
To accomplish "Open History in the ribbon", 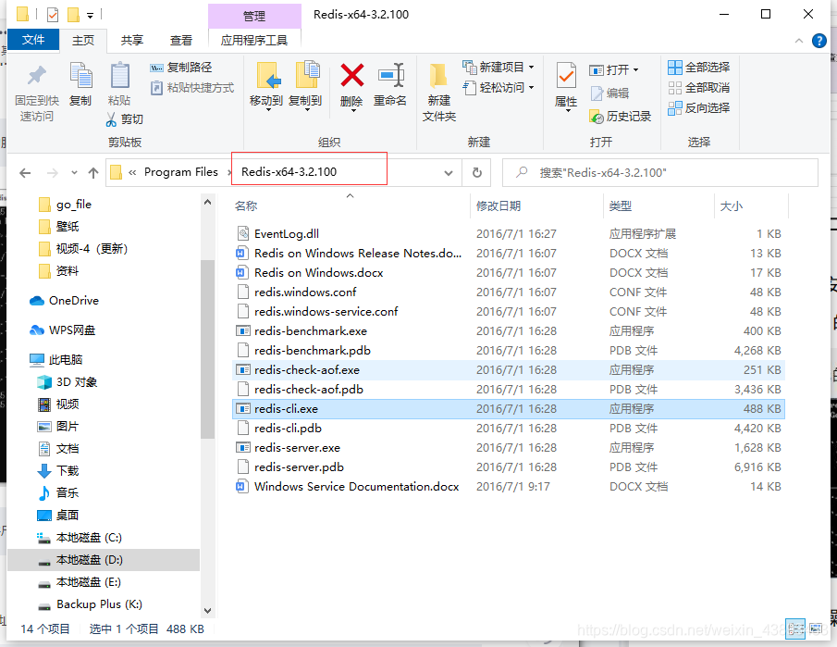I will [x=621, y=116].
